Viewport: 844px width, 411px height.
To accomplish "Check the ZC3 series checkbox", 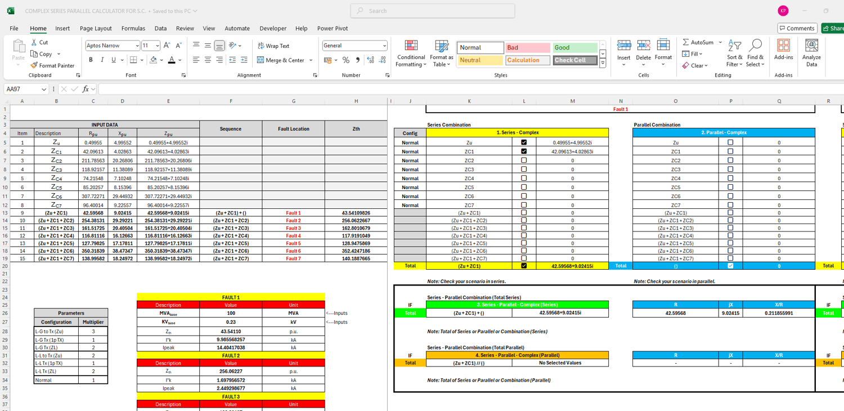I will point(524,169).
